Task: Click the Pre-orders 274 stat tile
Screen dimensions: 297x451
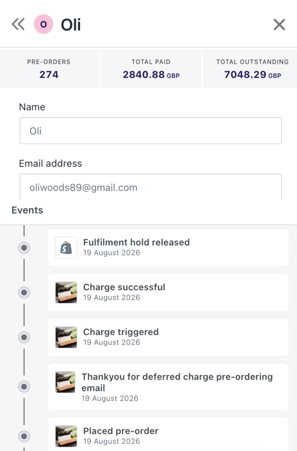Action: point(50,69)
